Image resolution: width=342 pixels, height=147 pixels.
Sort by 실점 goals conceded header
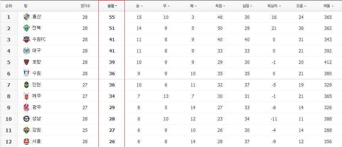tap(247, 6)
